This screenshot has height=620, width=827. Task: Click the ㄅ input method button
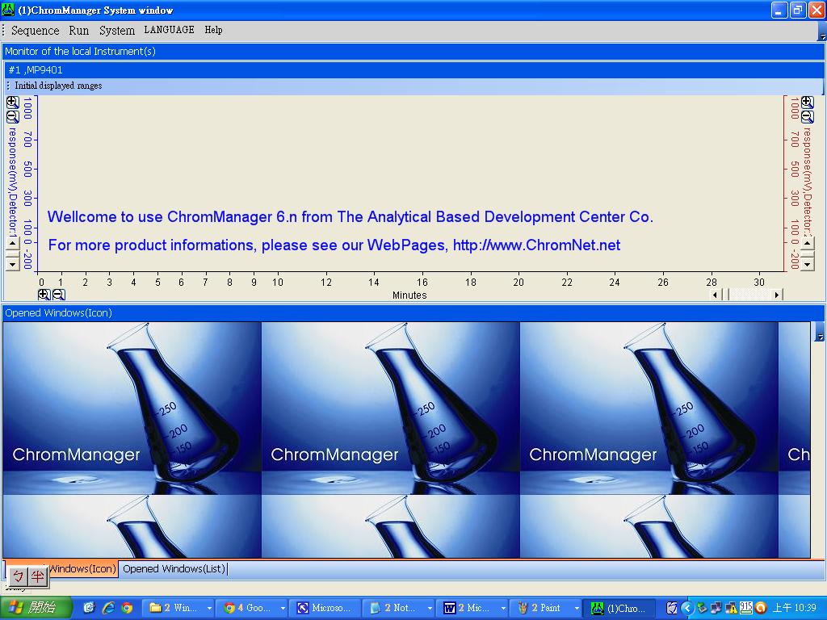click(x=19, y=576)
